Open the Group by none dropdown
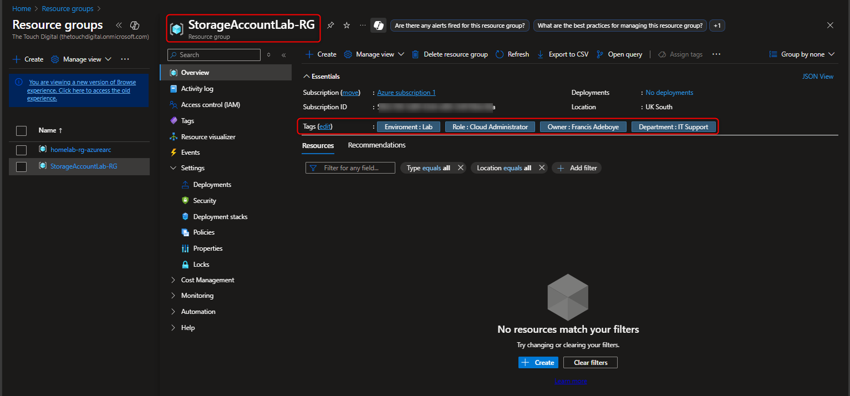The image size is (850, 396). point(802,54)
